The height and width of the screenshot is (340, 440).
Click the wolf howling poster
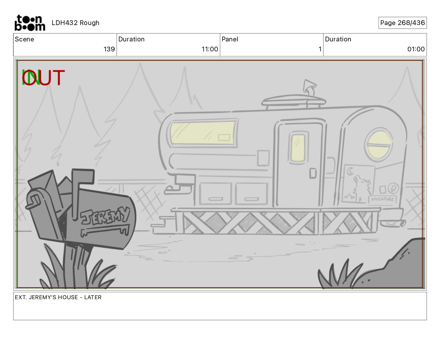359,184
